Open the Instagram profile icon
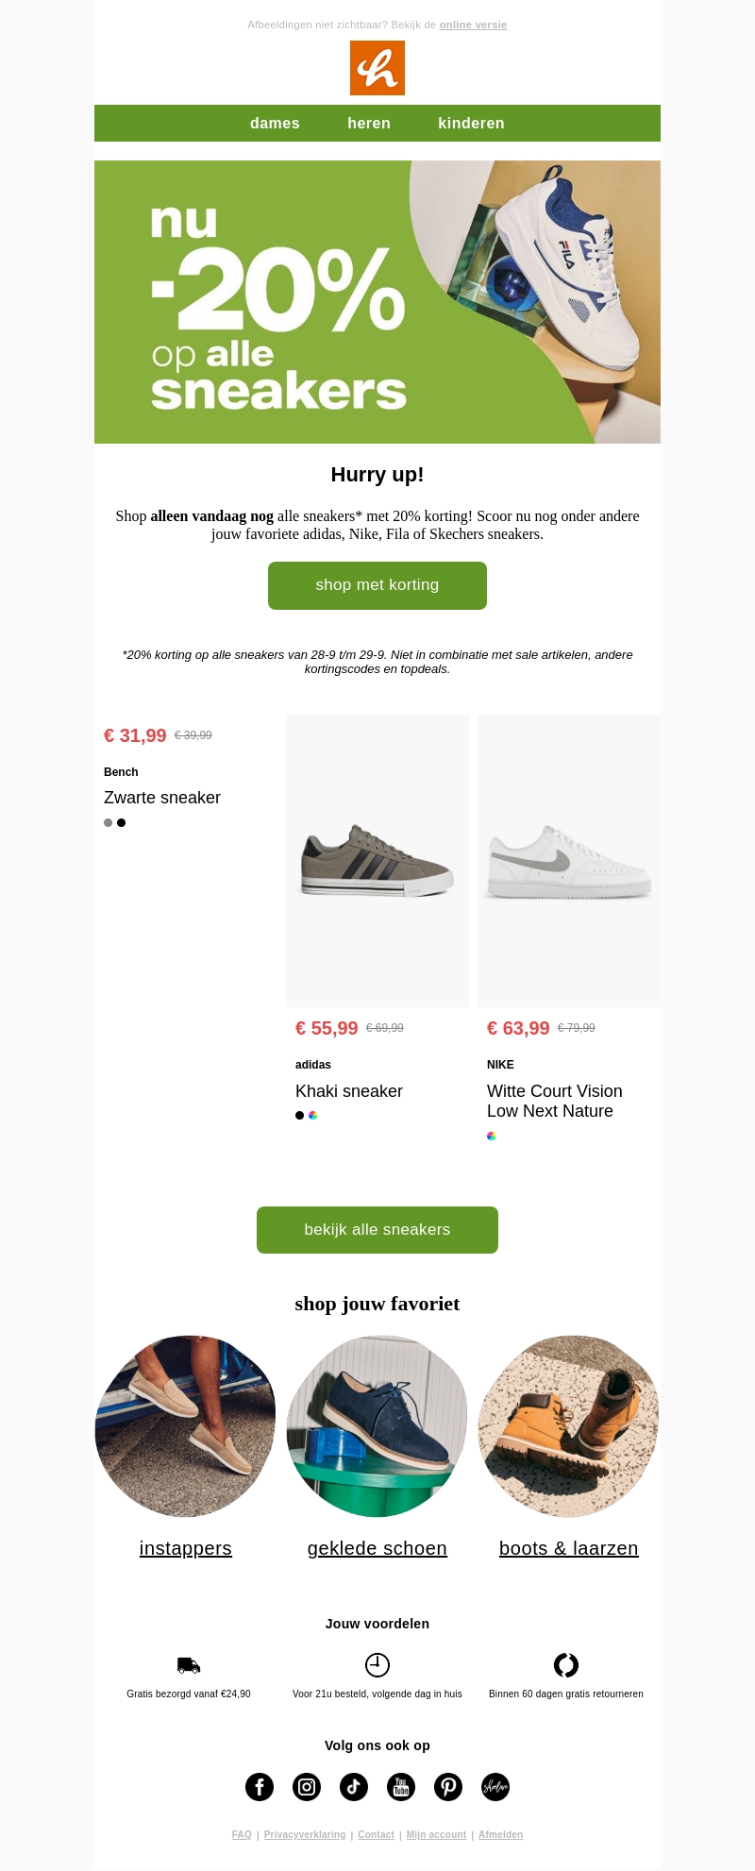 307,1787
